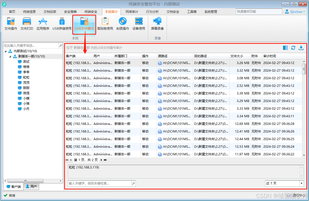Select the 甜甜 client computer
The height and width of the screenshot is (201, 309).
24,88
